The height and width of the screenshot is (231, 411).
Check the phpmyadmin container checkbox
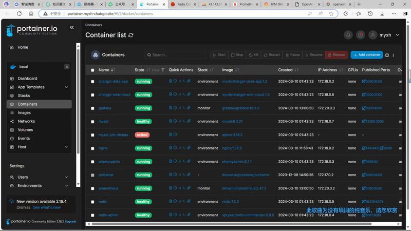tap(92, 162)
